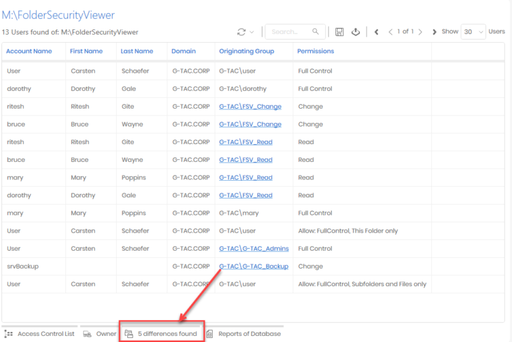This screenshot has height=342, width=512.
Task: Sort by Domain column header
Action: (x=183, y=51)
